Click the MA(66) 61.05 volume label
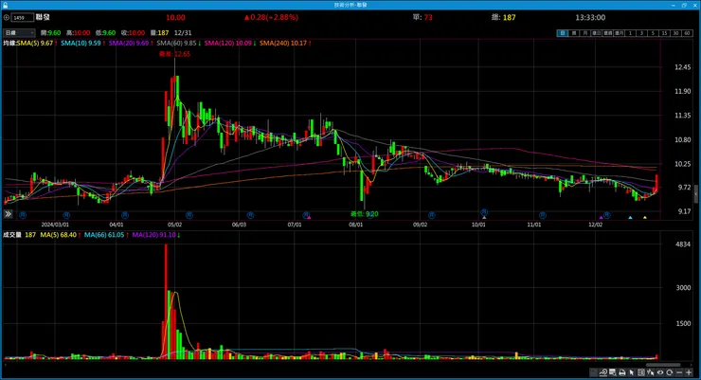The image size is (701, 380). click(x=106, y=235)
